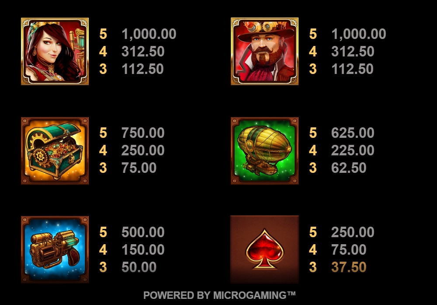Click the steampunk ray gun symbol
Viewport: 437px width, 305px height.
[55, 249]
